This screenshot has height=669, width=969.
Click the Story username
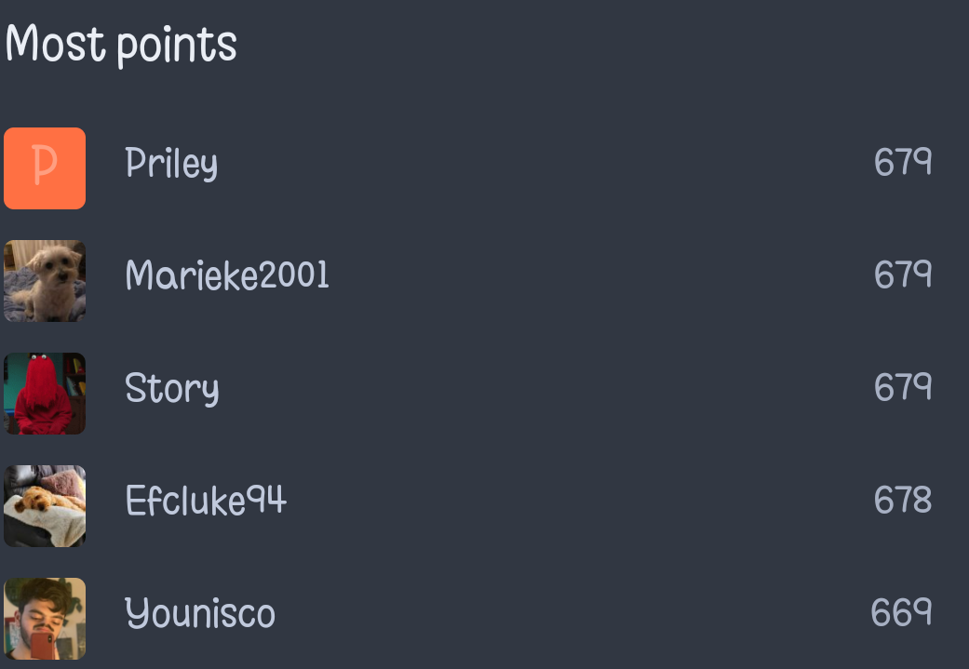[172, 389]
